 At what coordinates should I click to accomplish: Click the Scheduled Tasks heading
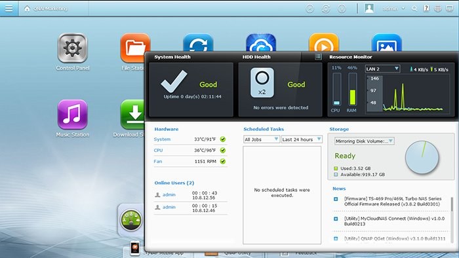point(264,129)
